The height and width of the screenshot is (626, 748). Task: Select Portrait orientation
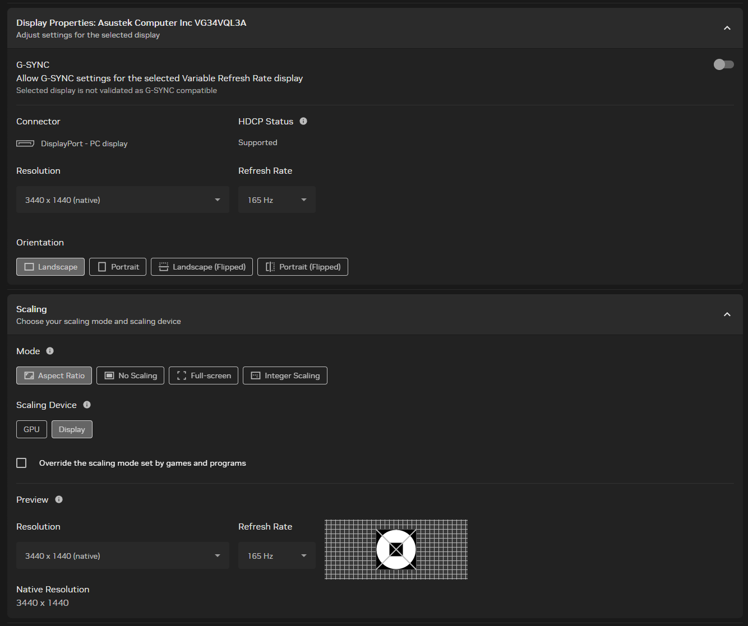click(x=118, y=267)
